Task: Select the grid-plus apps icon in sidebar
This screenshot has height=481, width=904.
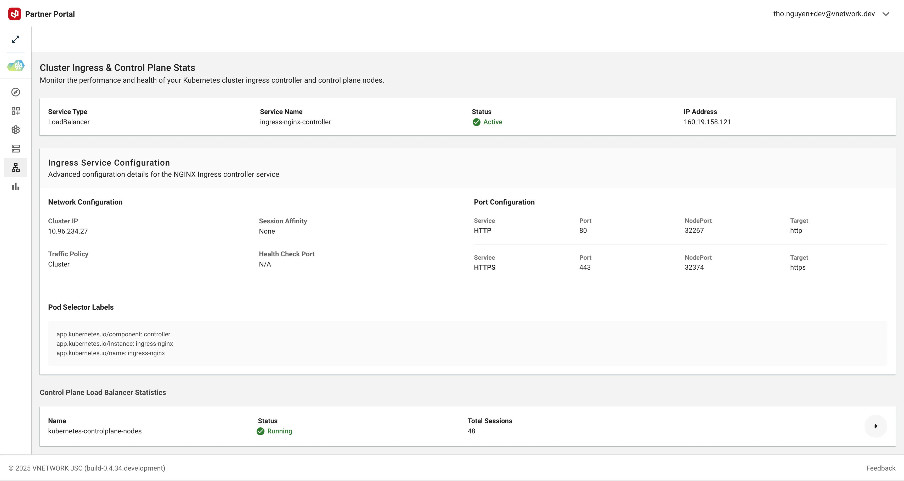Action: pyautogui.click(x=15, y=111)
